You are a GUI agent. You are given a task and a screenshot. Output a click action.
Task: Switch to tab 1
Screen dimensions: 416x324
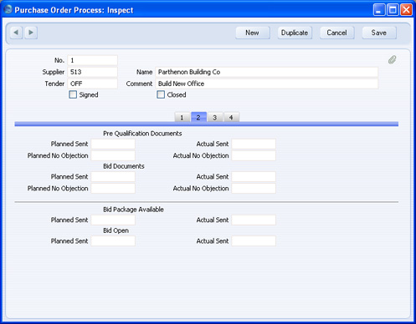click(182, 118)
